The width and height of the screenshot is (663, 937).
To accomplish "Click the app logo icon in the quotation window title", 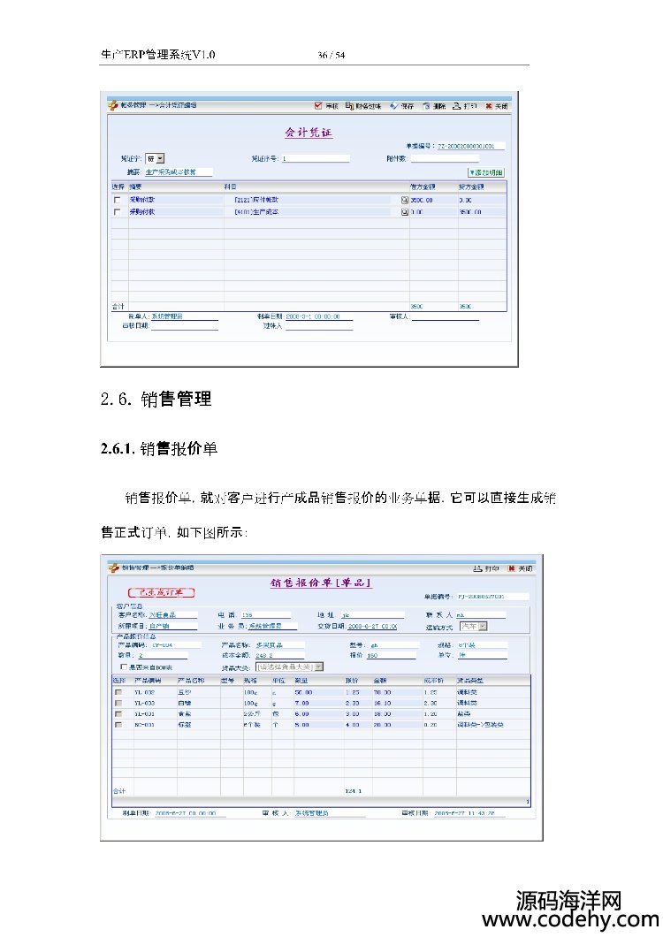I will 114,568.
